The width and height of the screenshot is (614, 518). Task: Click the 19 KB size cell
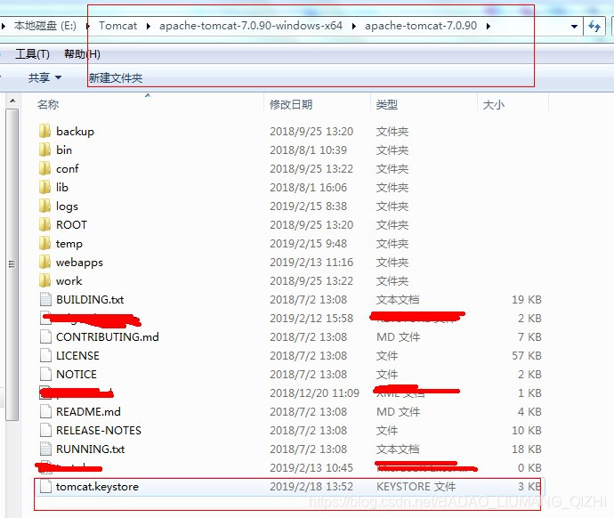click(527, 300)
